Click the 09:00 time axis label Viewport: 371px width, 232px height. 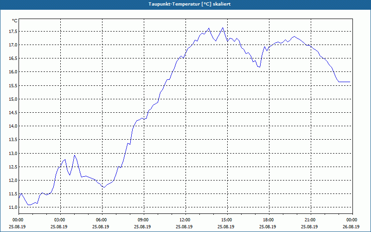tap(144, 220)
